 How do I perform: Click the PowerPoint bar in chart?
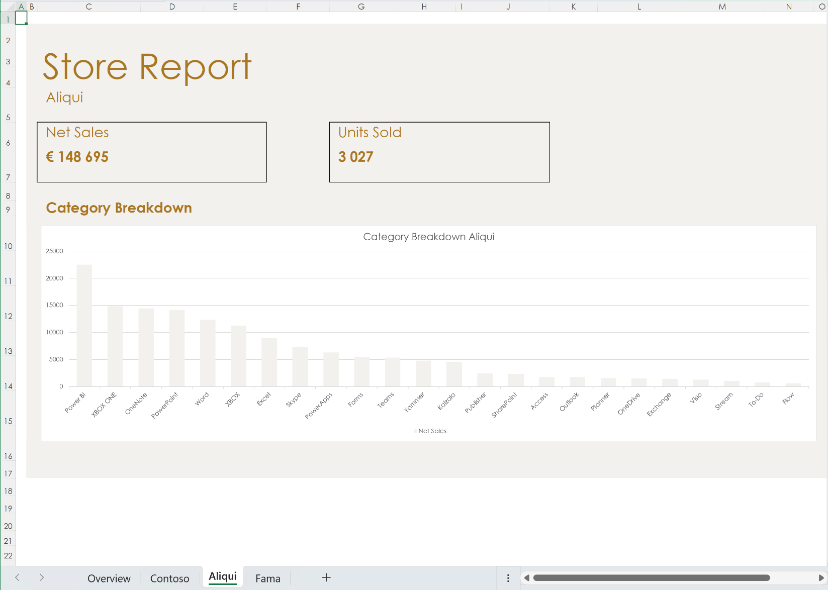point(177,348)
